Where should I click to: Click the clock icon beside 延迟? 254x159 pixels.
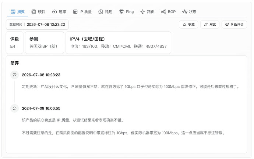101,12
